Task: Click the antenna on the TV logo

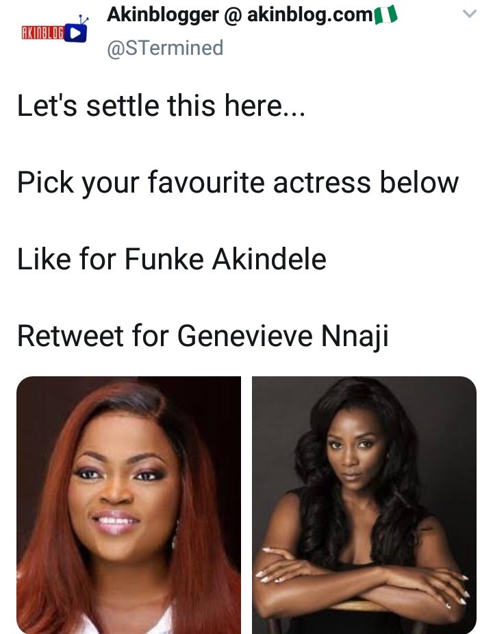Action: pyautogui.click(x=84, y=19)
